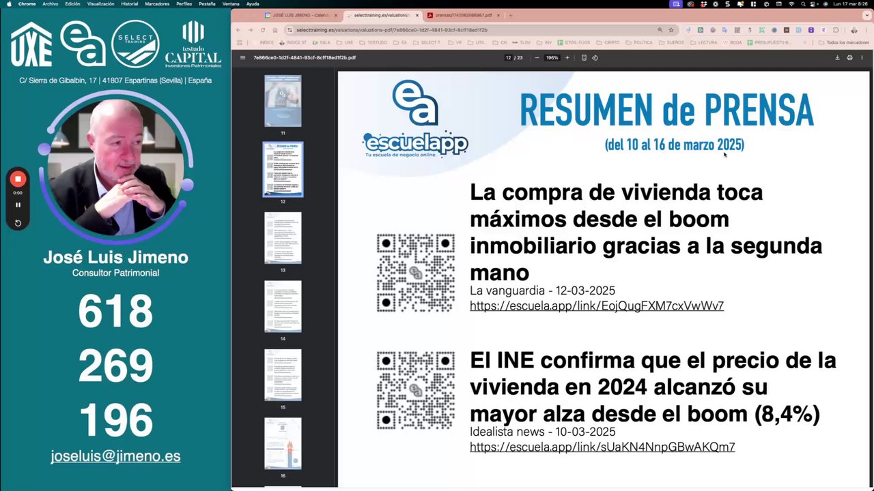Select page 11 thumbnail

283,101
